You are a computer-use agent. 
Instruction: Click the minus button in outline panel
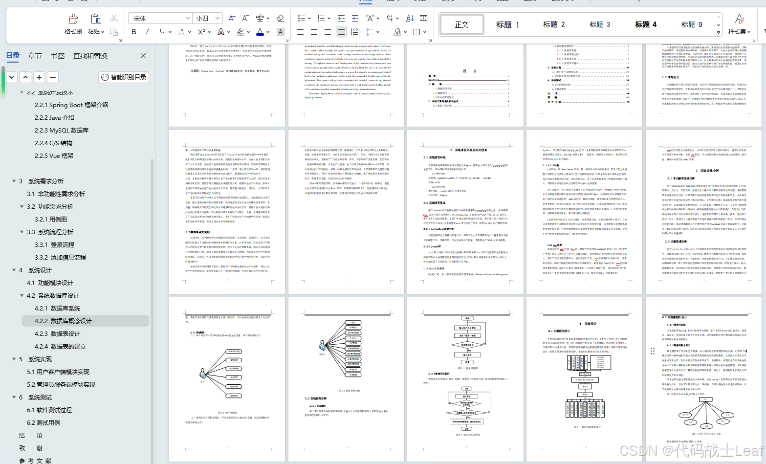click(x=53, y=77)
